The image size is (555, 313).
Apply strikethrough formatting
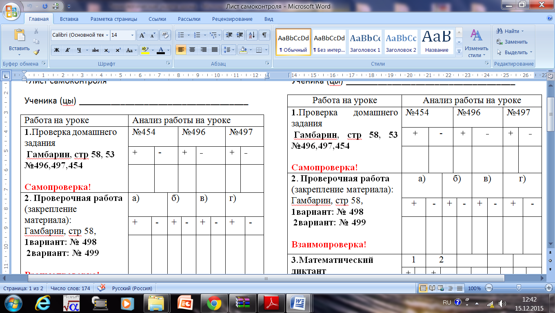coord(95,50)
